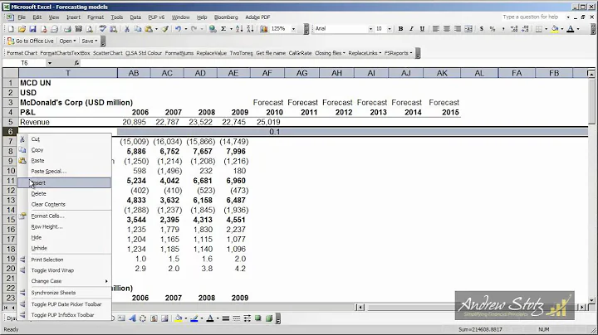Screen dimensions: 598x335
Task: Click the Format Chart macro button
Action: 22,53
